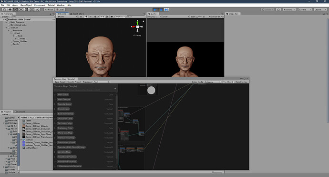The height and width of the screenshot is (177, 329).
Task: Toggle the Blackboard button in the shader graph
Action: coord(228,82)
